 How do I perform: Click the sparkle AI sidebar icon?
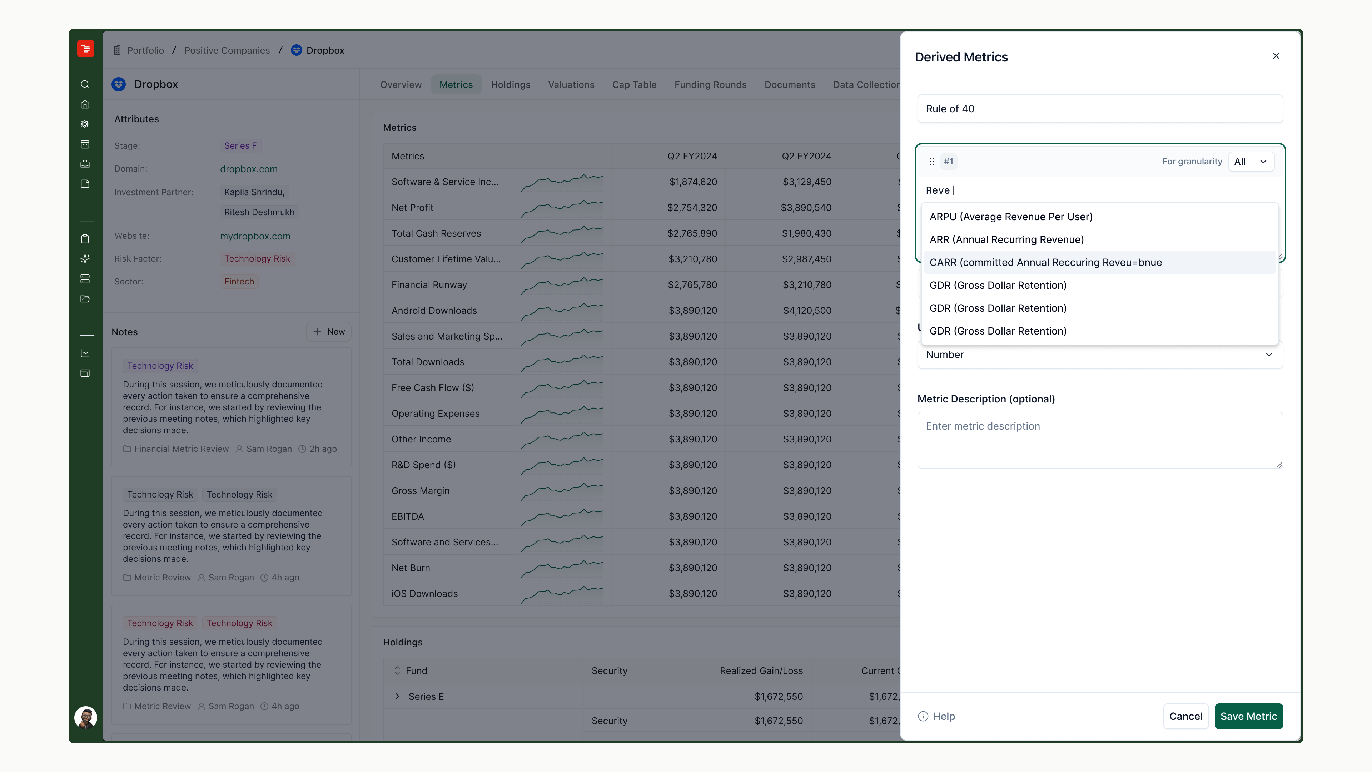[85, 259]
